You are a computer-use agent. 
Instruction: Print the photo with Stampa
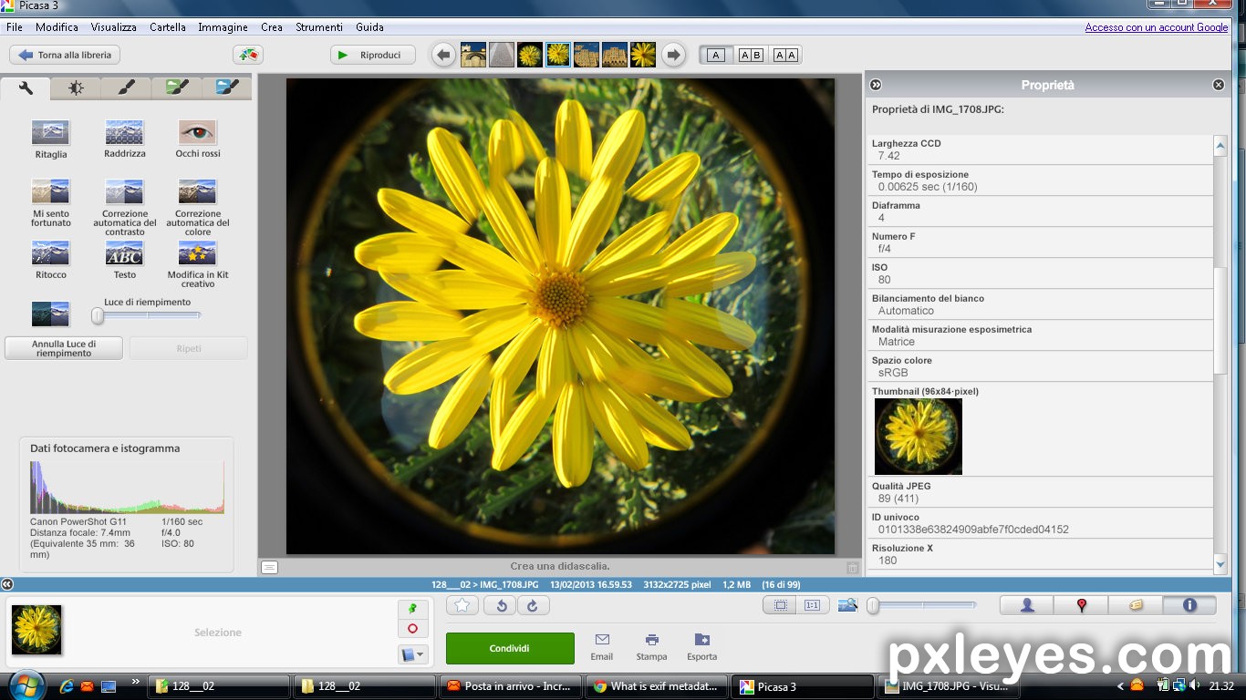point(651,646)
